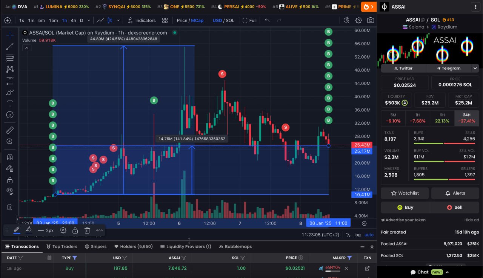
Task: Take a chart snapshot with camera icon
Action: coord(371,20)
